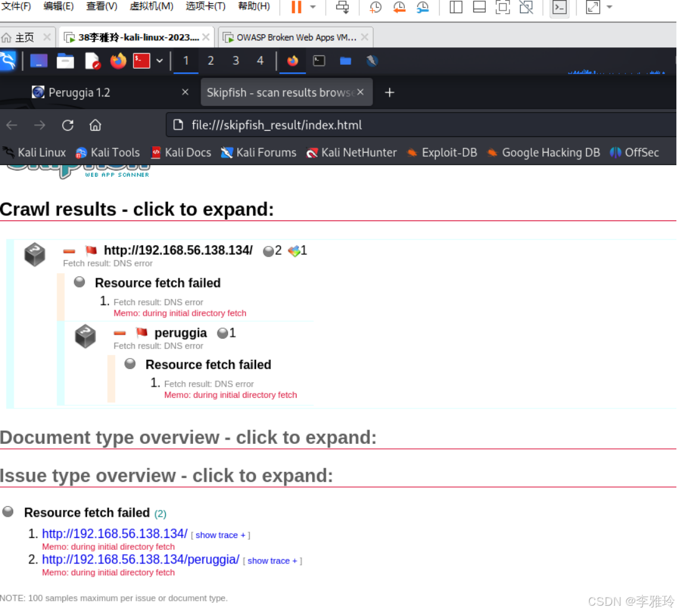
Task: Open the 编辑(E) menu
Action: coord(59,6)
